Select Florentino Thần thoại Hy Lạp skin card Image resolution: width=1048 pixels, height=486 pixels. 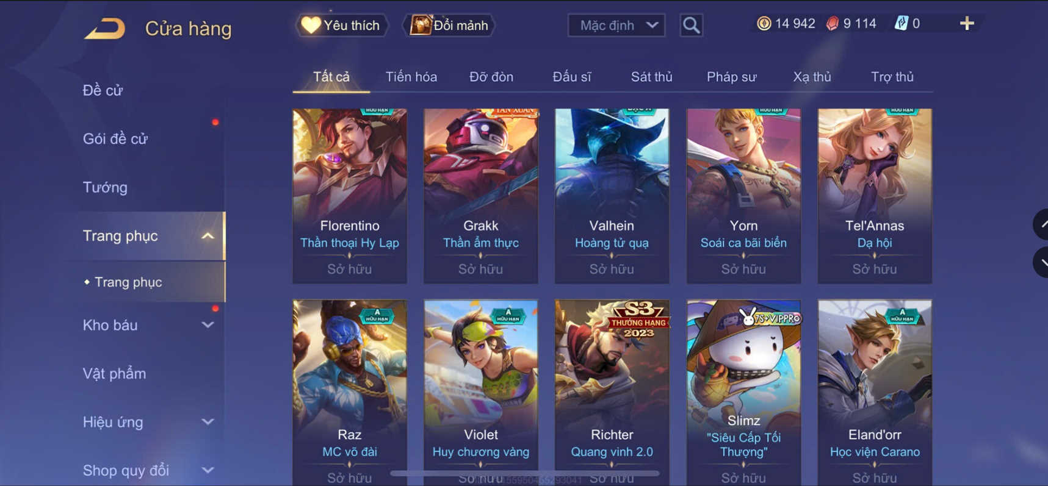coord(350,196)
